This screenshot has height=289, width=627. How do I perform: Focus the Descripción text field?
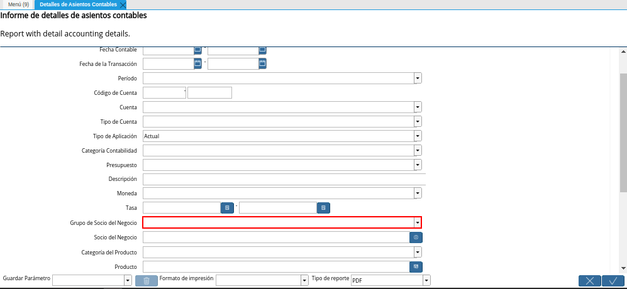tap(284, 179)
